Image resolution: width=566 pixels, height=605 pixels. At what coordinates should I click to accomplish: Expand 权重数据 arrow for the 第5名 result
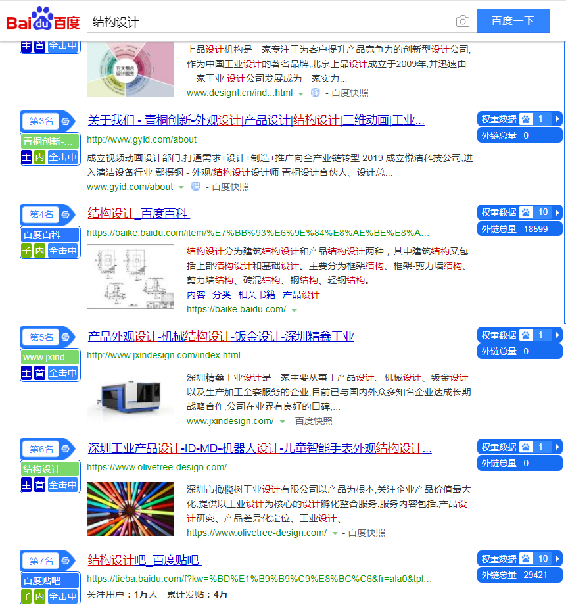pyautogui.click(x=557, y=335)
